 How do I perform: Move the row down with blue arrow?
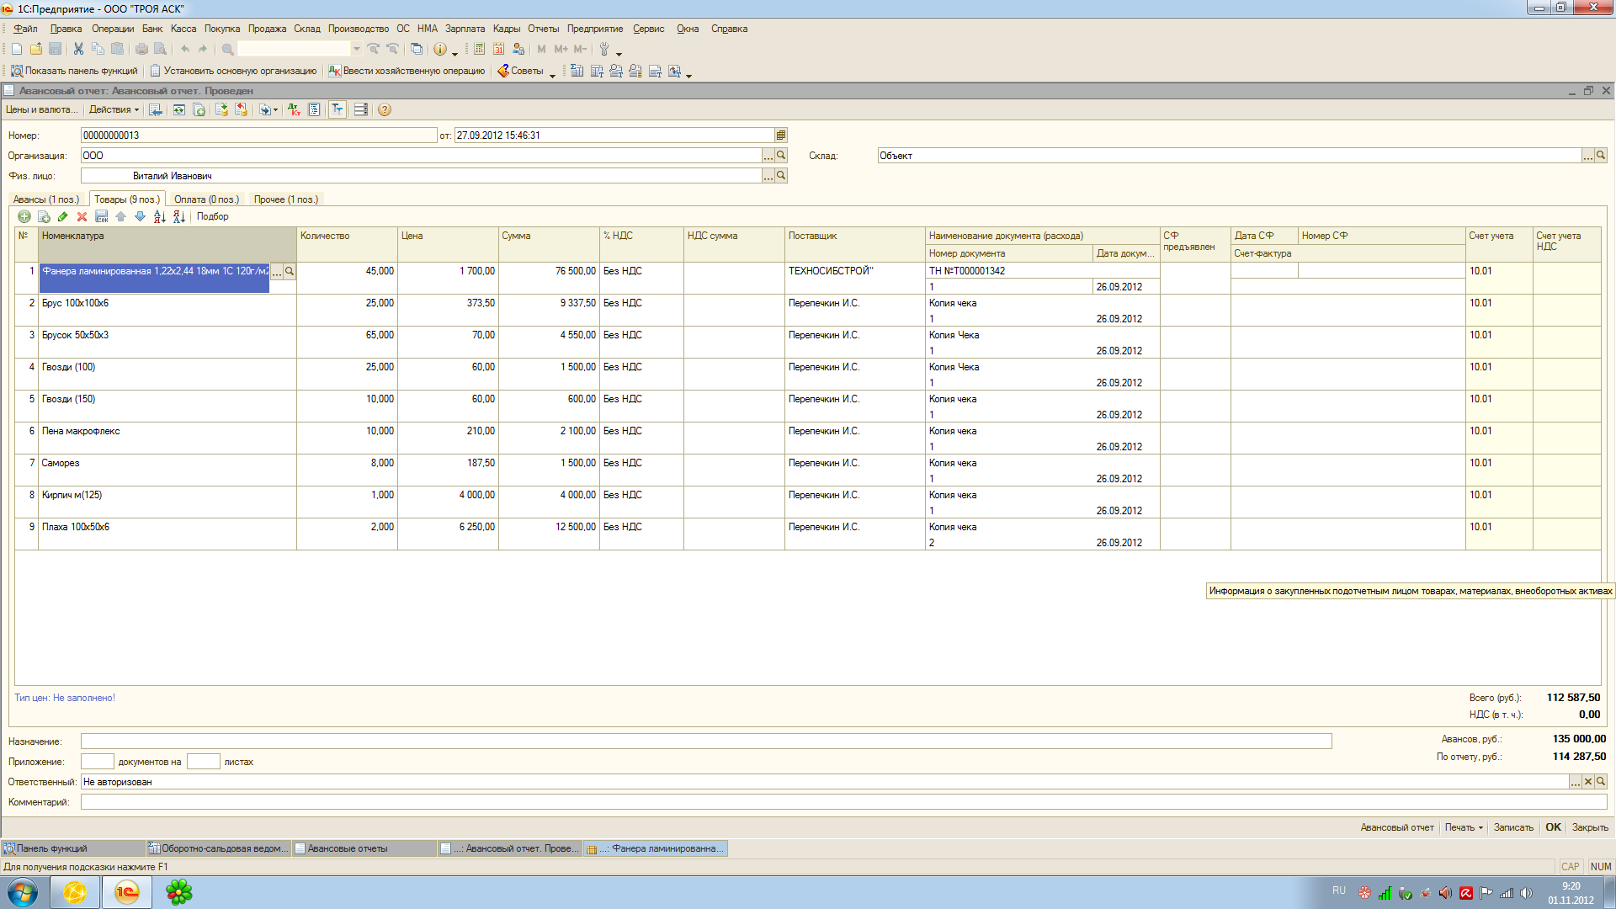click(141, 217)
